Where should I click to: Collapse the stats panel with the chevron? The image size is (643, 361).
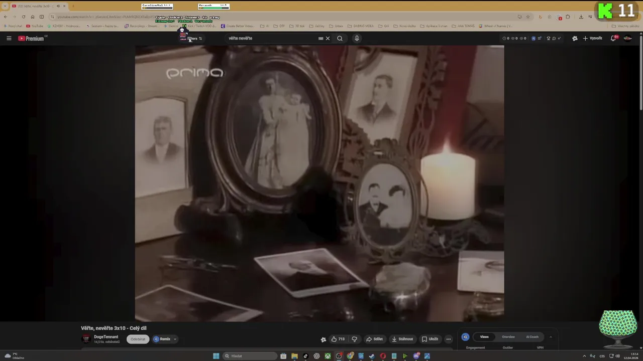tap(551, 337)
